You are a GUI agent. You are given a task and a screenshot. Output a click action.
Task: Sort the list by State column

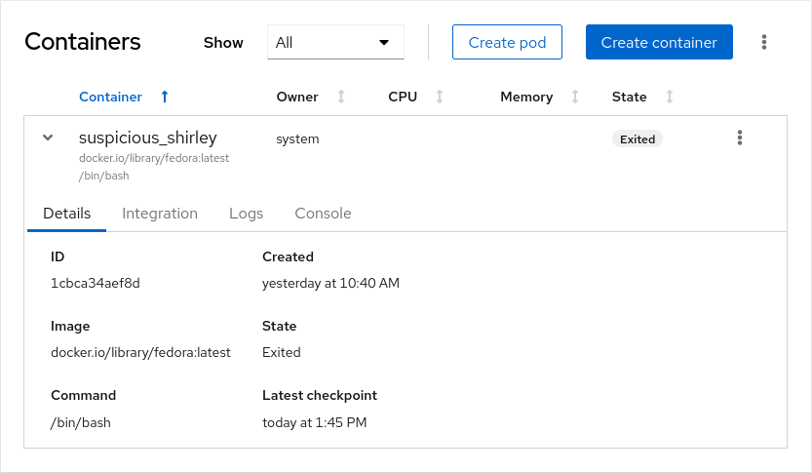coord(642,97)
